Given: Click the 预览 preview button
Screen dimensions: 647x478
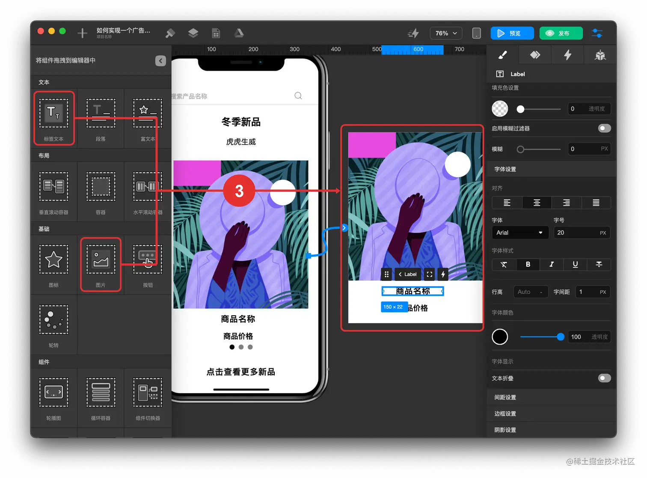Looking at the screenshot, I should pyautogui.click(x=512, y=33).
